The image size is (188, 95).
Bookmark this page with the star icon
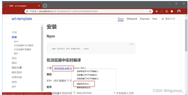pyautogui.click(x=150, y=11)
